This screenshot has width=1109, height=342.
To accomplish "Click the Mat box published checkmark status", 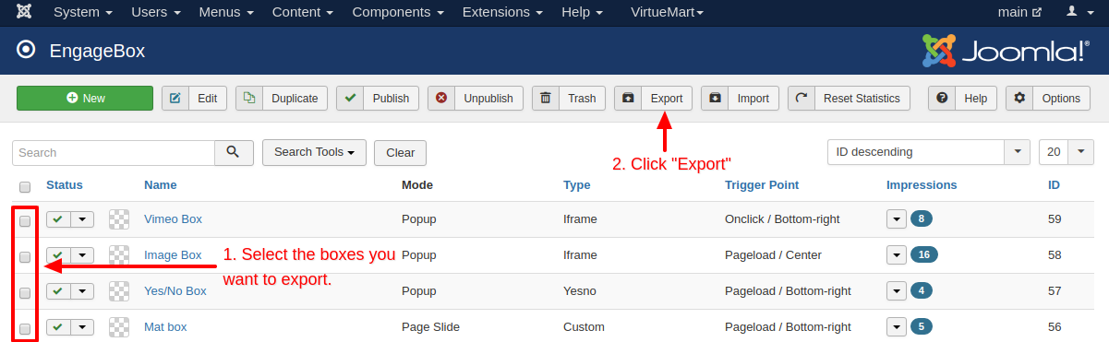I will 58,327.
